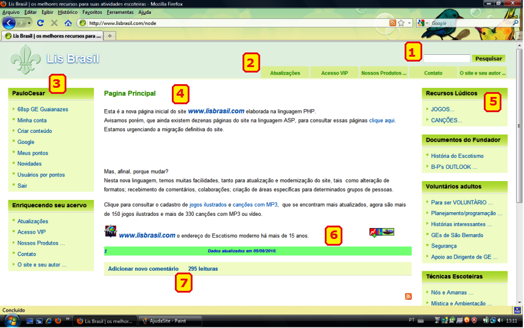Open the Atualizações top navigation tab

click(285, 73)
